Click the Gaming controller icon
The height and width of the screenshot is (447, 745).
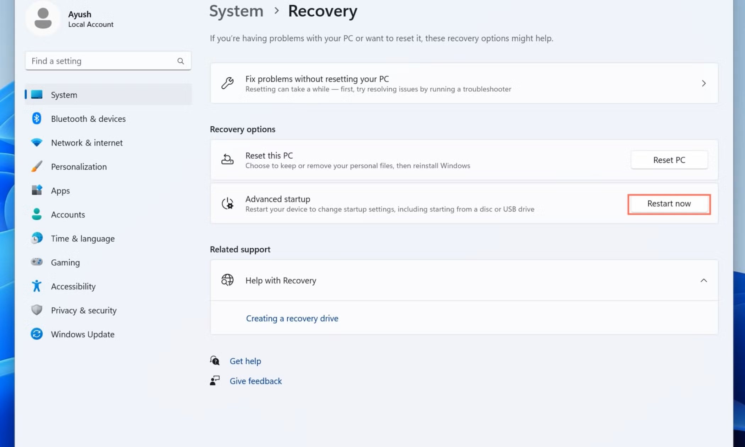[37, 262]
